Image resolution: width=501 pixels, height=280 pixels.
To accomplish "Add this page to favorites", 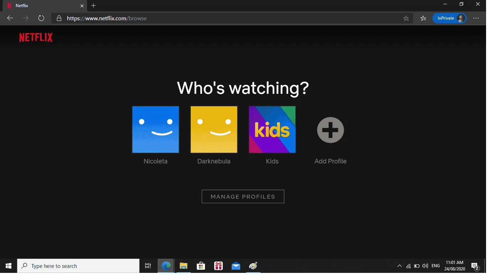I will coord(406,18).
